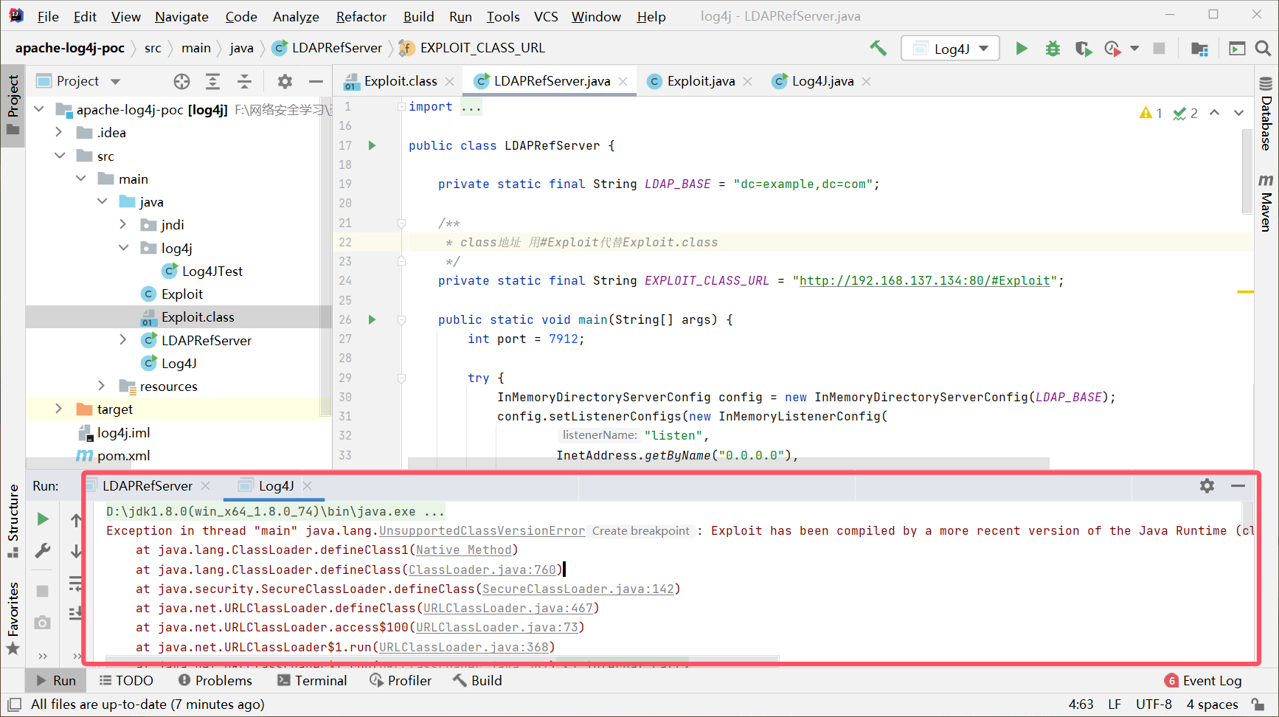Toggle Maven side tool window button
Image resolution: width=1279 pixels, height=717 pixels.
pyautogui.click(x=1266, y=203)
